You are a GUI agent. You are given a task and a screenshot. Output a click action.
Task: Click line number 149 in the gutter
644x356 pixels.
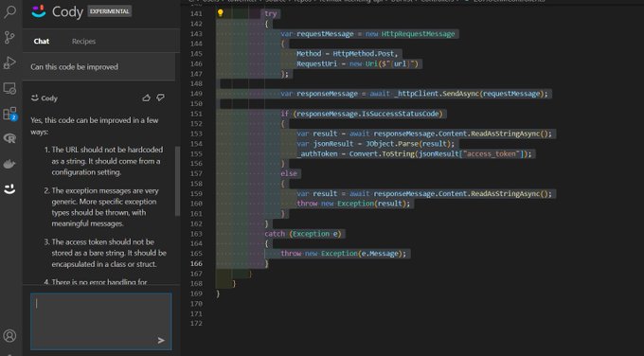tap(196, 94)
